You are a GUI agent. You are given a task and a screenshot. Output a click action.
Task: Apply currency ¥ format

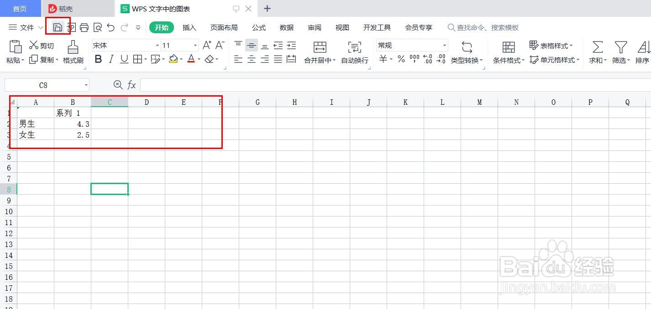(383, 59)
